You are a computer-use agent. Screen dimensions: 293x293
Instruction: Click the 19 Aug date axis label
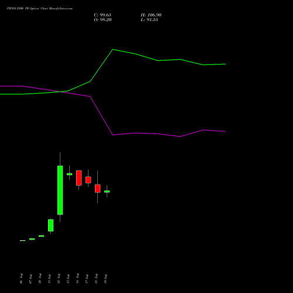pos(105,278)
